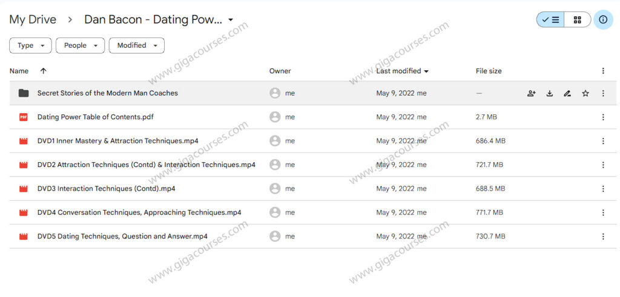Star the Secret Stories folder
The height and width of the screenshot is (297, 620).
585,93
